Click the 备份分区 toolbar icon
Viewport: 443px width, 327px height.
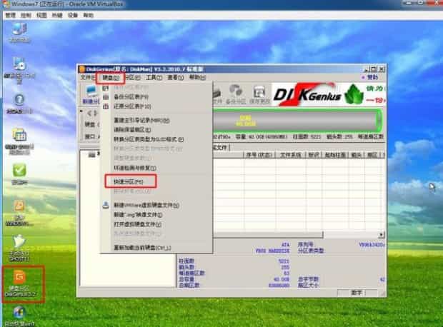pos(236,94)
